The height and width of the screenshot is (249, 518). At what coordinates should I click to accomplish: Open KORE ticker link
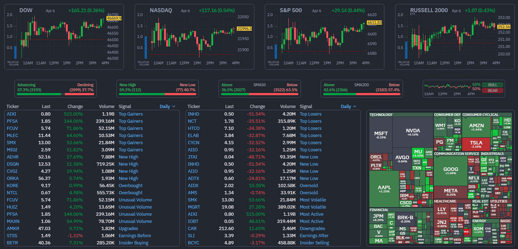13,185
